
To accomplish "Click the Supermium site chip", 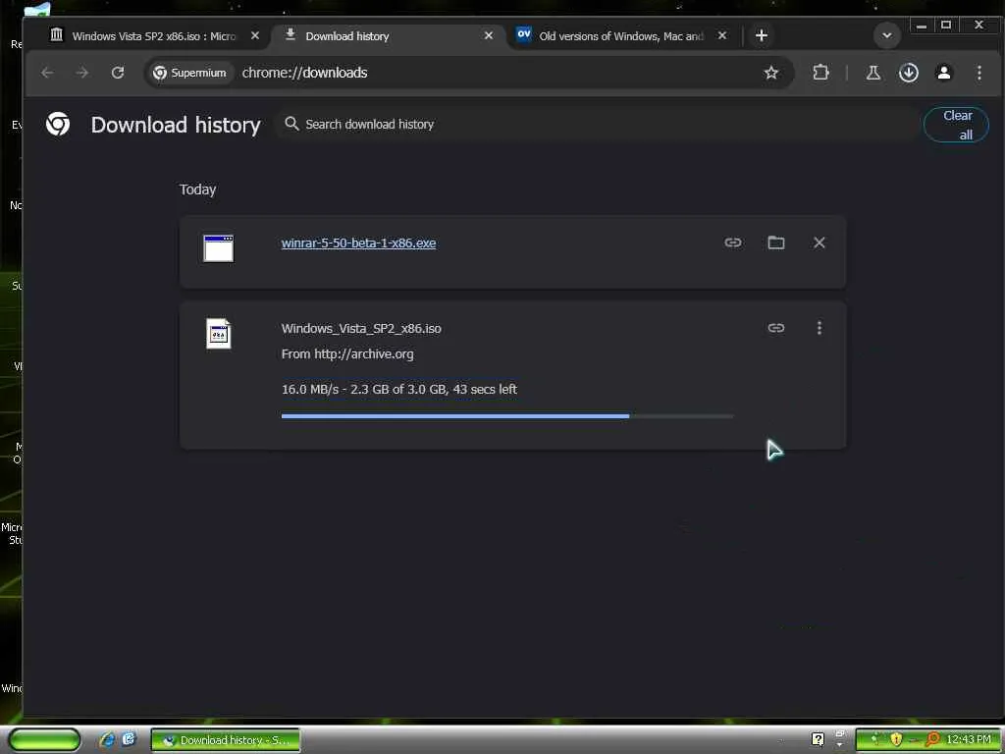I will 189,73.
